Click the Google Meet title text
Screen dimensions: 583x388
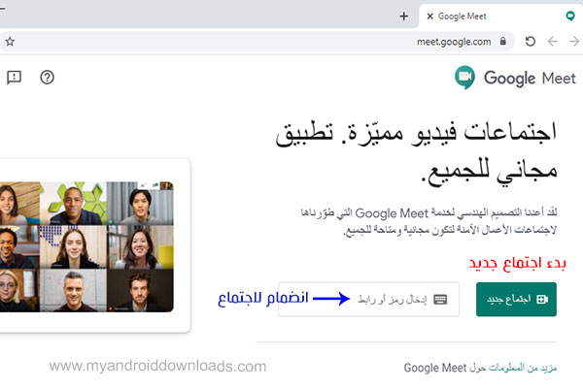coord(530,79)
